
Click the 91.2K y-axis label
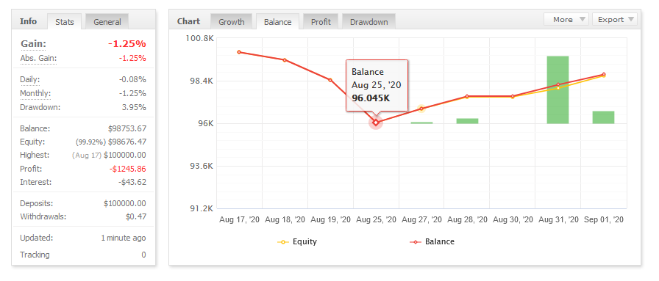202,208
